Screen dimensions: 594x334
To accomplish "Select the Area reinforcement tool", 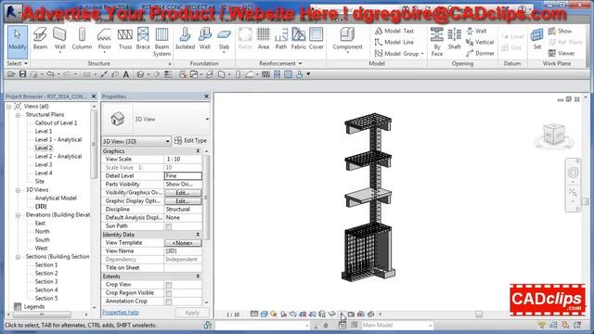I will (264, 39).
